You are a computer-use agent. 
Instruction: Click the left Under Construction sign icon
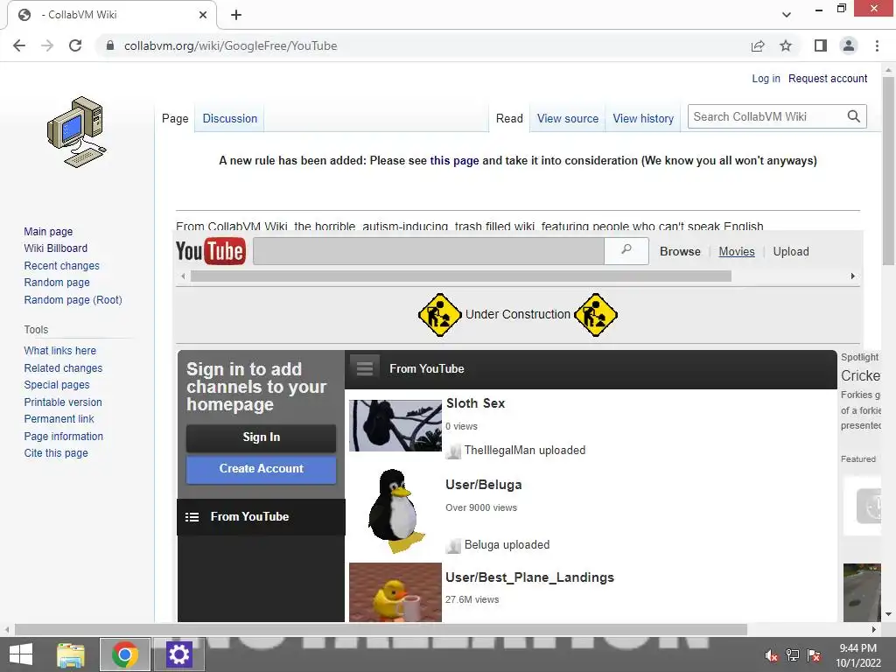[439, 315]
